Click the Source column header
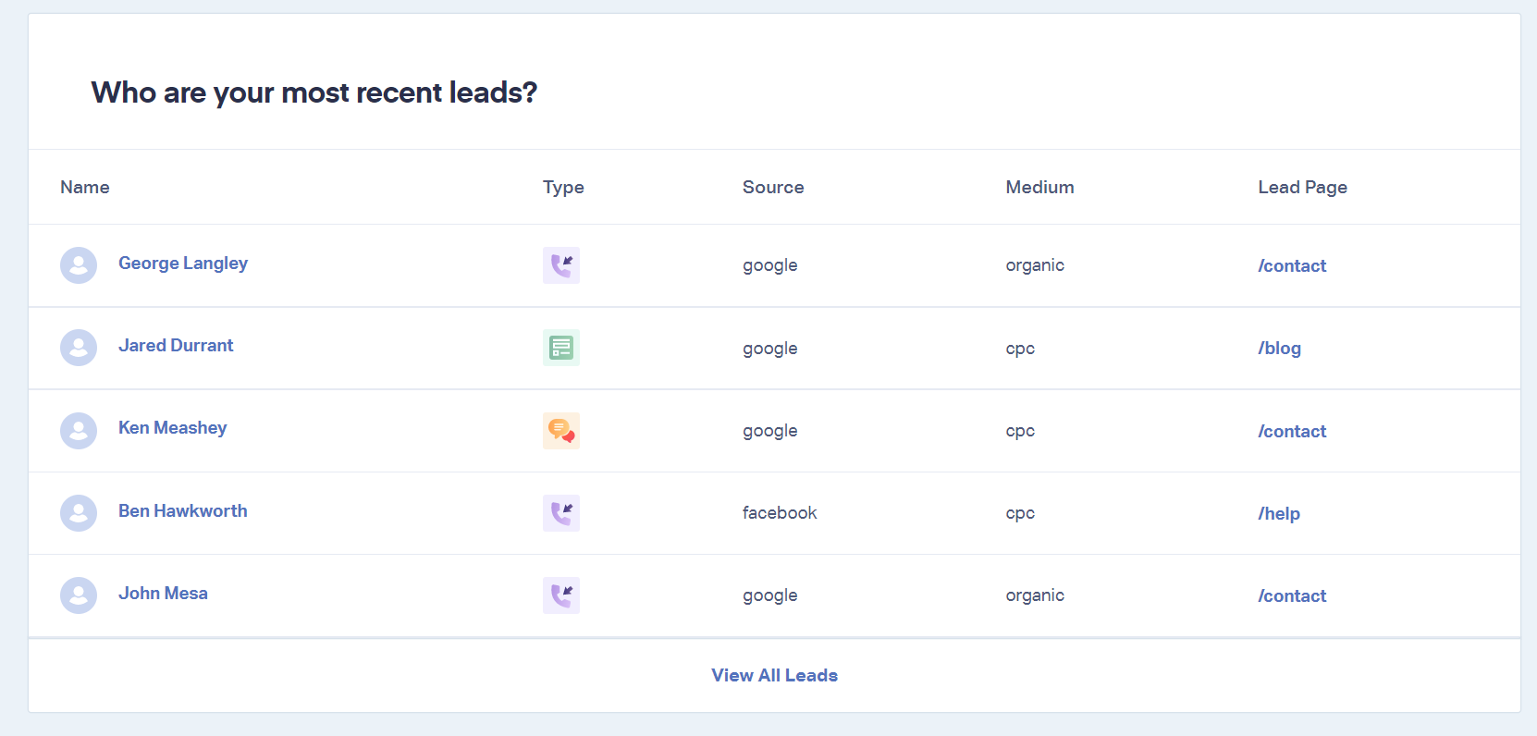Screen dimensions: 1537x736 (773, 188)
